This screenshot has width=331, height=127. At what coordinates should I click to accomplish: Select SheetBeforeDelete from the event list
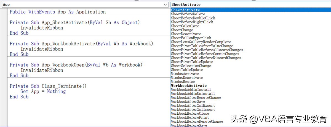(188, 14)
